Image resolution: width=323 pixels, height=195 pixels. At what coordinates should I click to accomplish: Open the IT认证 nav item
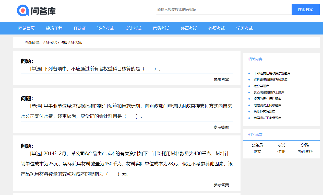coord(80,28)
